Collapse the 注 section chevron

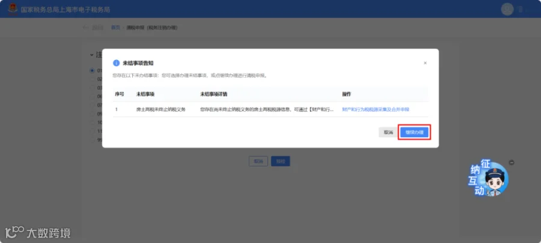click(92, 55)
